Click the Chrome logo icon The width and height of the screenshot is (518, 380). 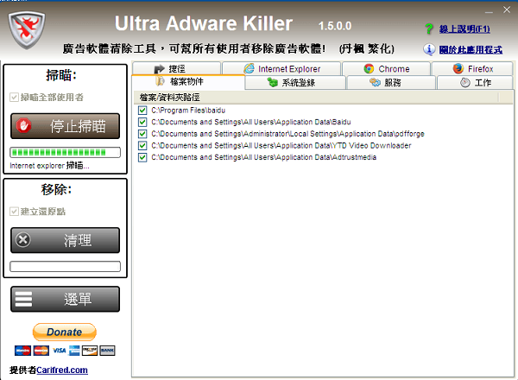pyautogui.click(x=369, y=69)
